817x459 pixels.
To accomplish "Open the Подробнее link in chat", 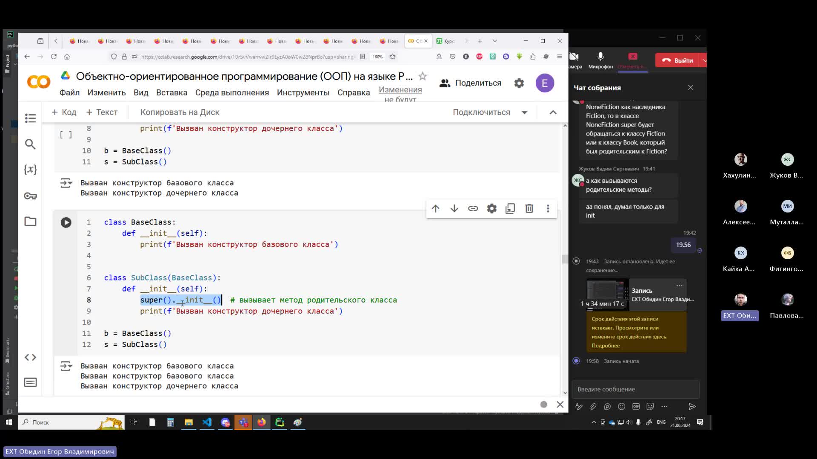I will [606, 346].
